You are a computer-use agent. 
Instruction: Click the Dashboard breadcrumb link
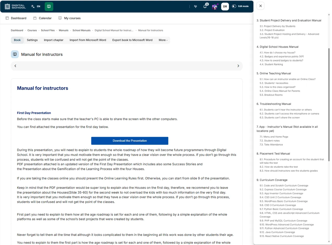17,30
